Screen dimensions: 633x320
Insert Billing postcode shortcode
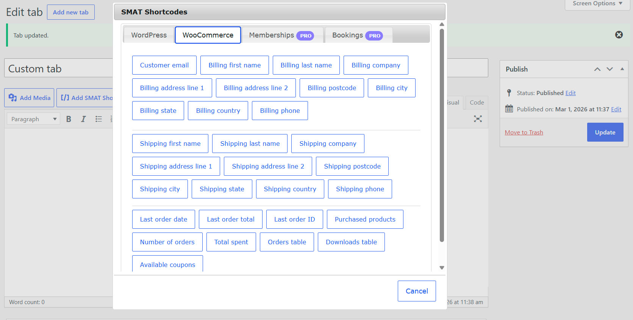pos(332,88)
